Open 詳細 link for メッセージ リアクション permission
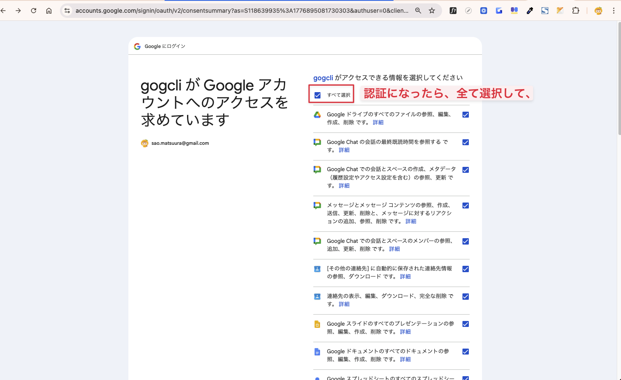The width and height of the screenshot is (621, 380). click(x=411, y=221)
